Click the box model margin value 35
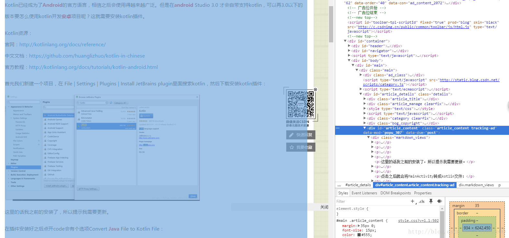 477,206
